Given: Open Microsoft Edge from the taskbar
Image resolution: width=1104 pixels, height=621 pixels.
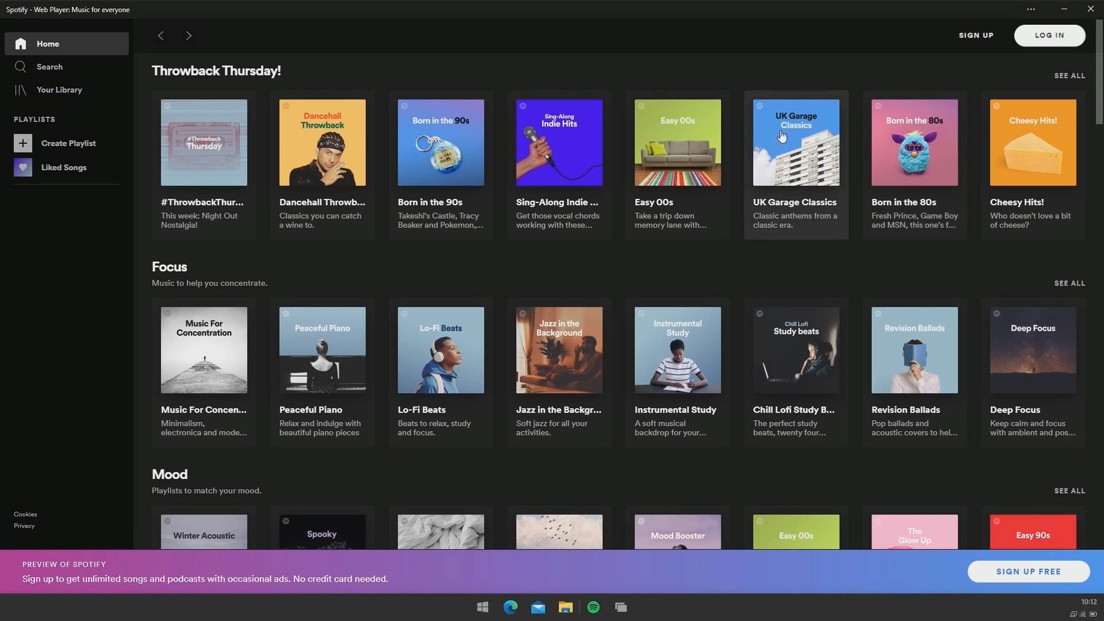Looking at the screenshot, I should click(510, 607).
